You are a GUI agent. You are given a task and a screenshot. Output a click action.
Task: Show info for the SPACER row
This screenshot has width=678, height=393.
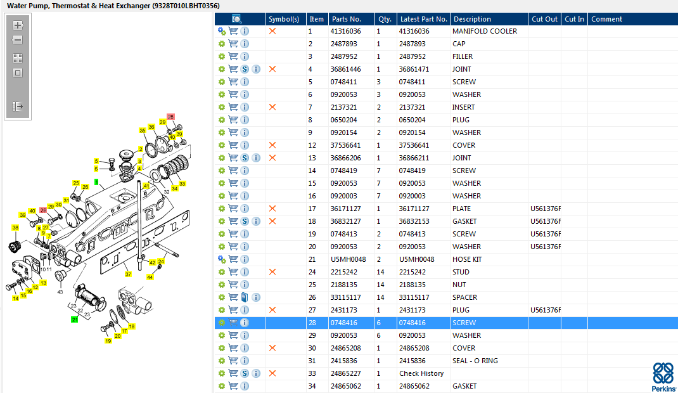tap(256, 297)
